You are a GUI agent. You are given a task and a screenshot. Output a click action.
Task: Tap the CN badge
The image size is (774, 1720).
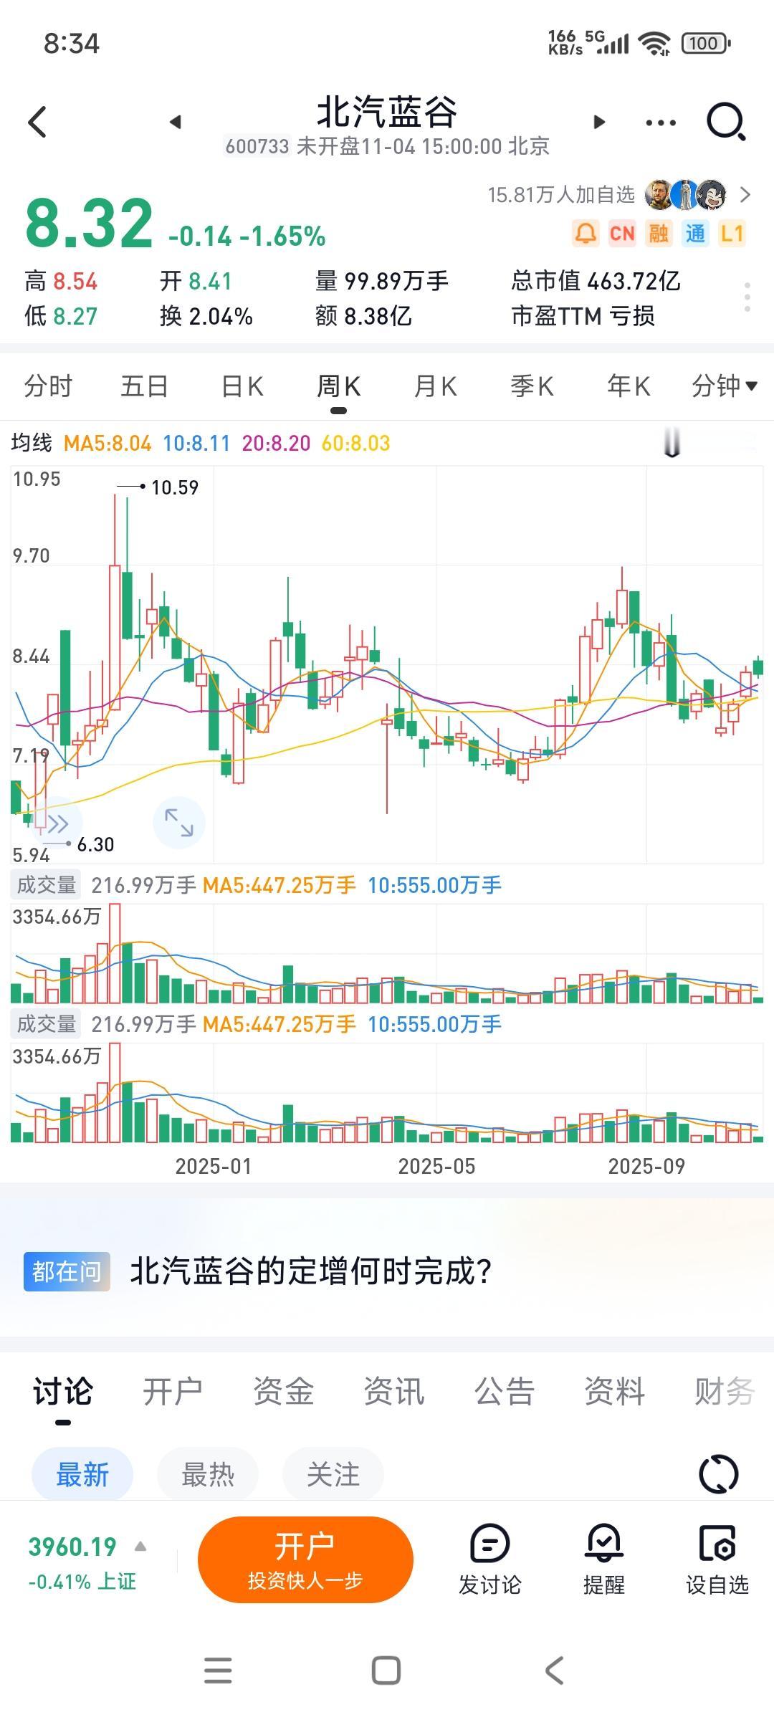(622, 234)
